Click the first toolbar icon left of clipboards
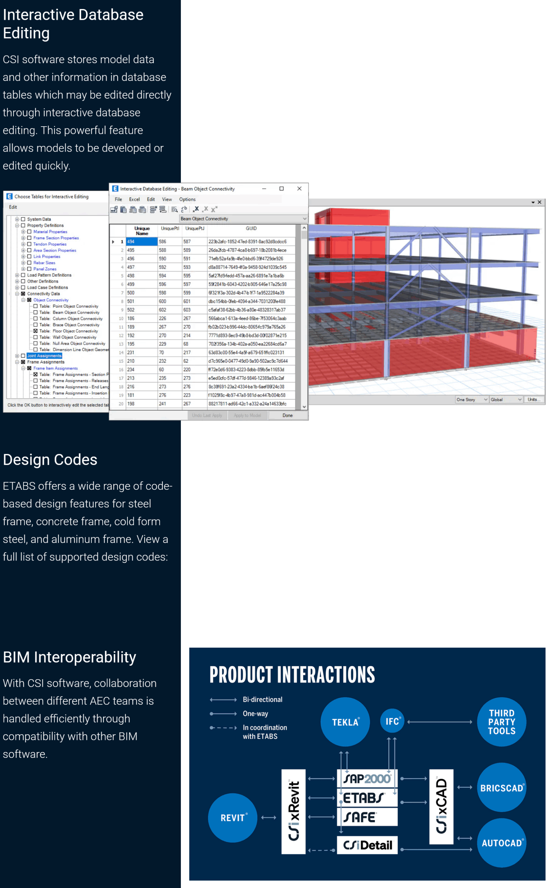This screenshot has width=551, height=888. pyautogui.click(x=114, y=209)
